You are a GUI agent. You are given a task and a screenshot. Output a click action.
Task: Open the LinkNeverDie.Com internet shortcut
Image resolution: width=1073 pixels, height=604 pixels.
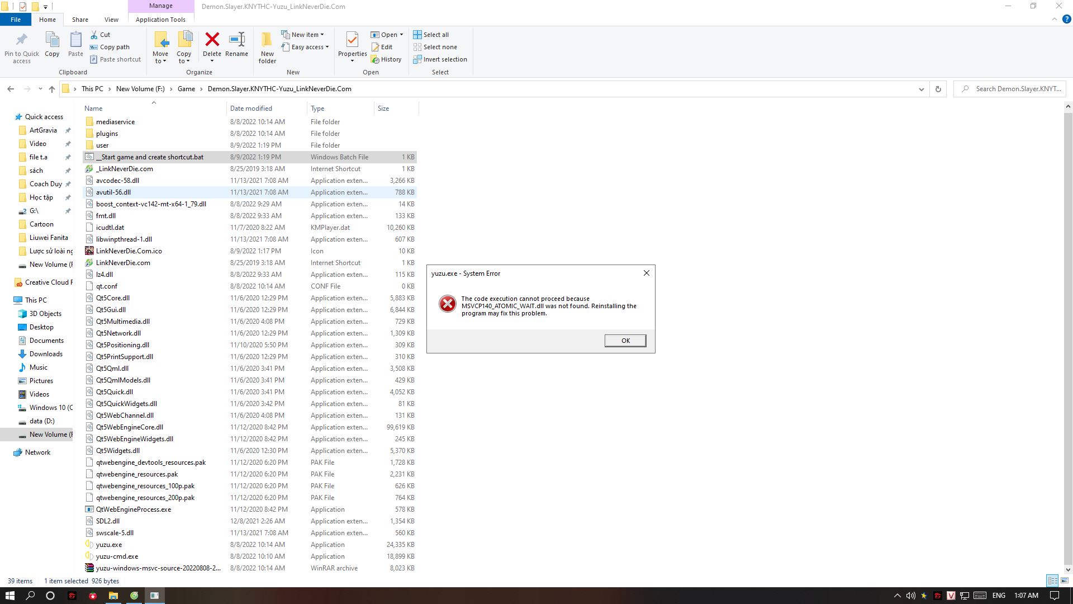(123, 262)
